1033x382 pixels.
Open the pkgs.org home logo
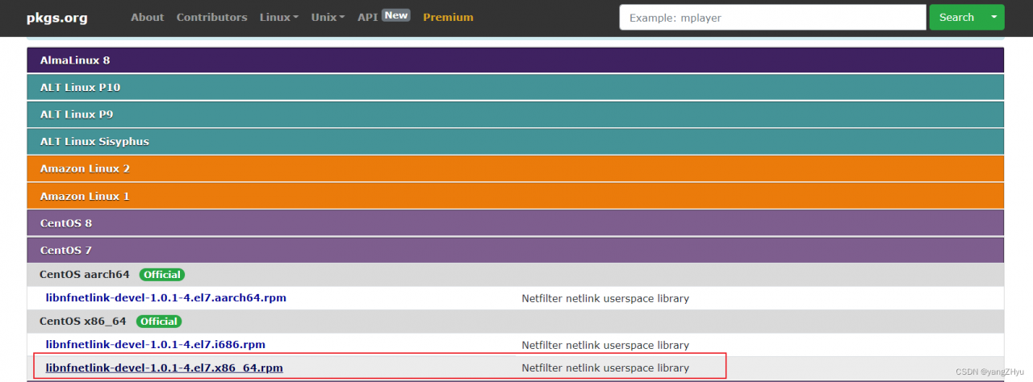[x=56, y=17]
